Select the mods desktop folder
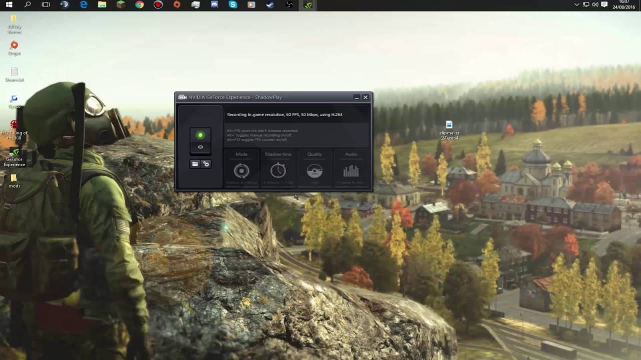641x360 pixels. click(x=14, y=181)
